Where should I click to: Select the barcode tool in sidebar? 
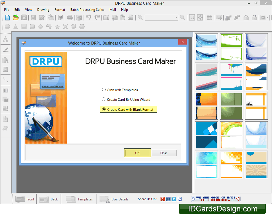pyautogui.click(x=6, y=90)
